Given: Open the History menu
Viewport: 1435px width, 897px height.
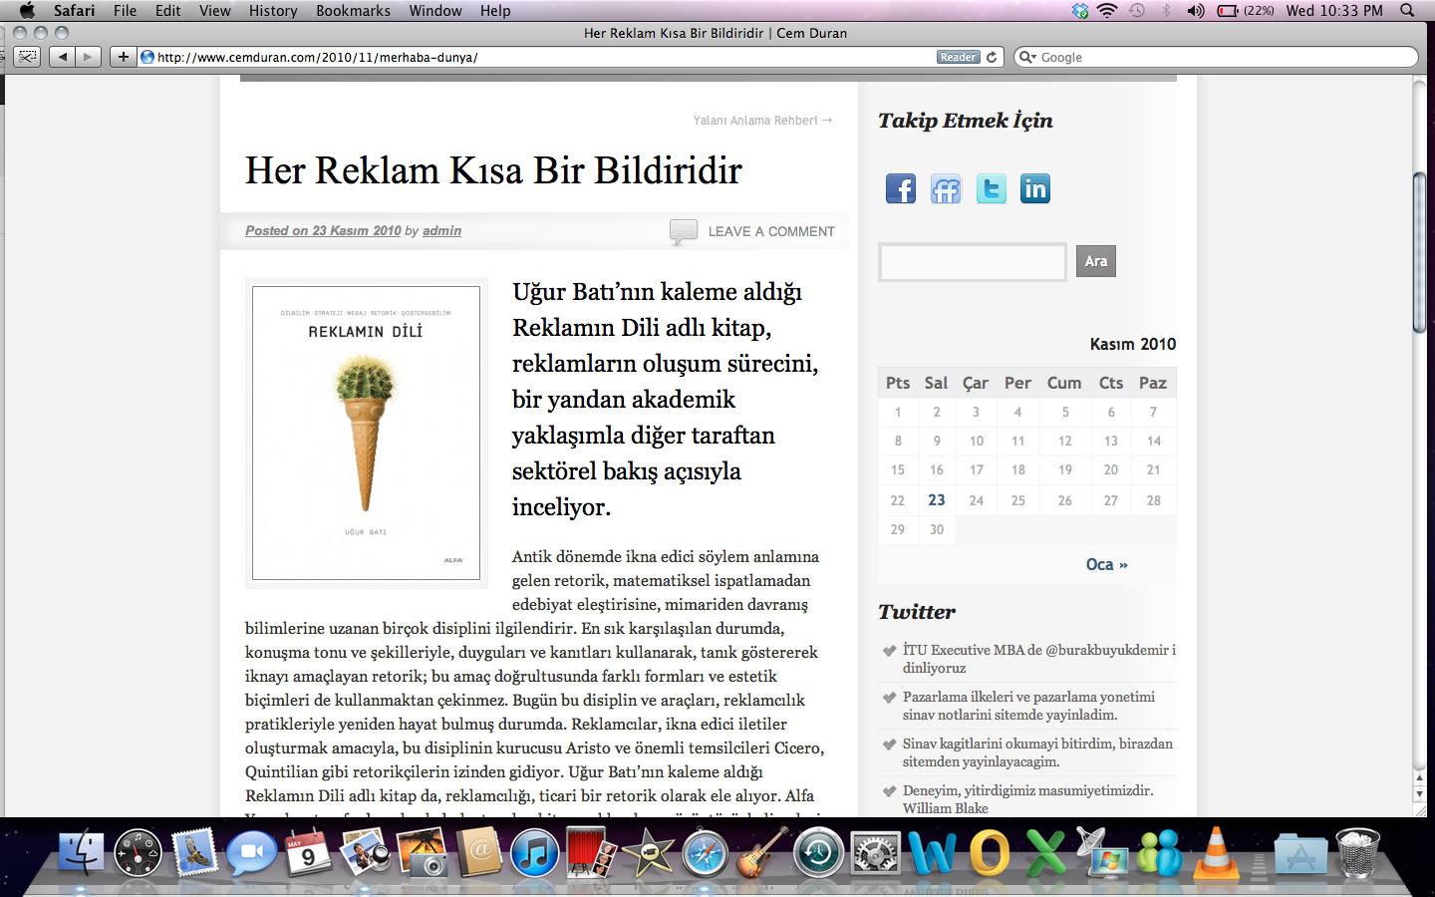Looking at the screenshot, I should pyautogui.click(x=273, y=10).
